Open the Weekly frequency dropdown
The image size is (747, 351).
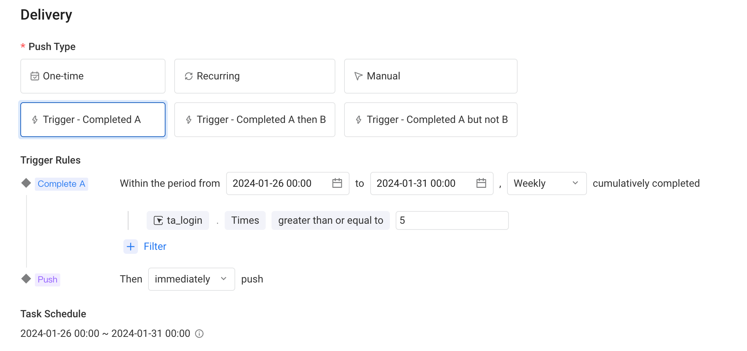[x=547, y=183]
